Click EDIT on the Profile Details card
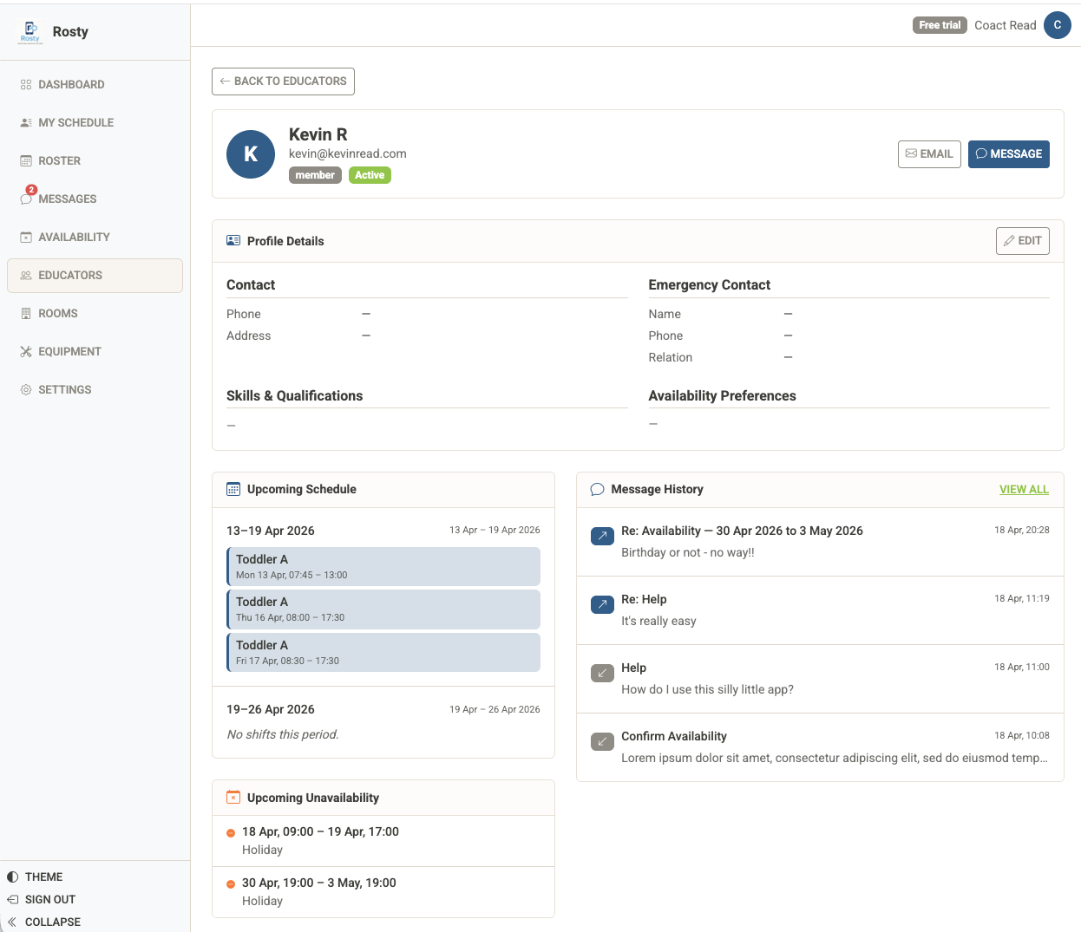The width and height of the screenshot is (1081, 932). 1022,240
